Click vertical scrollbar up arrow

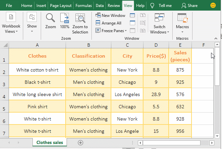pyautogui.click(x=217, y=45)
